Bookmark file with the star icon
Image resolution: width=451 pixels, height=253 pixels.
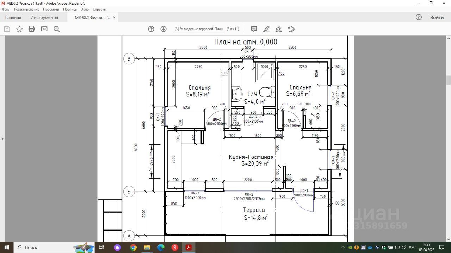tap(19, 29)
